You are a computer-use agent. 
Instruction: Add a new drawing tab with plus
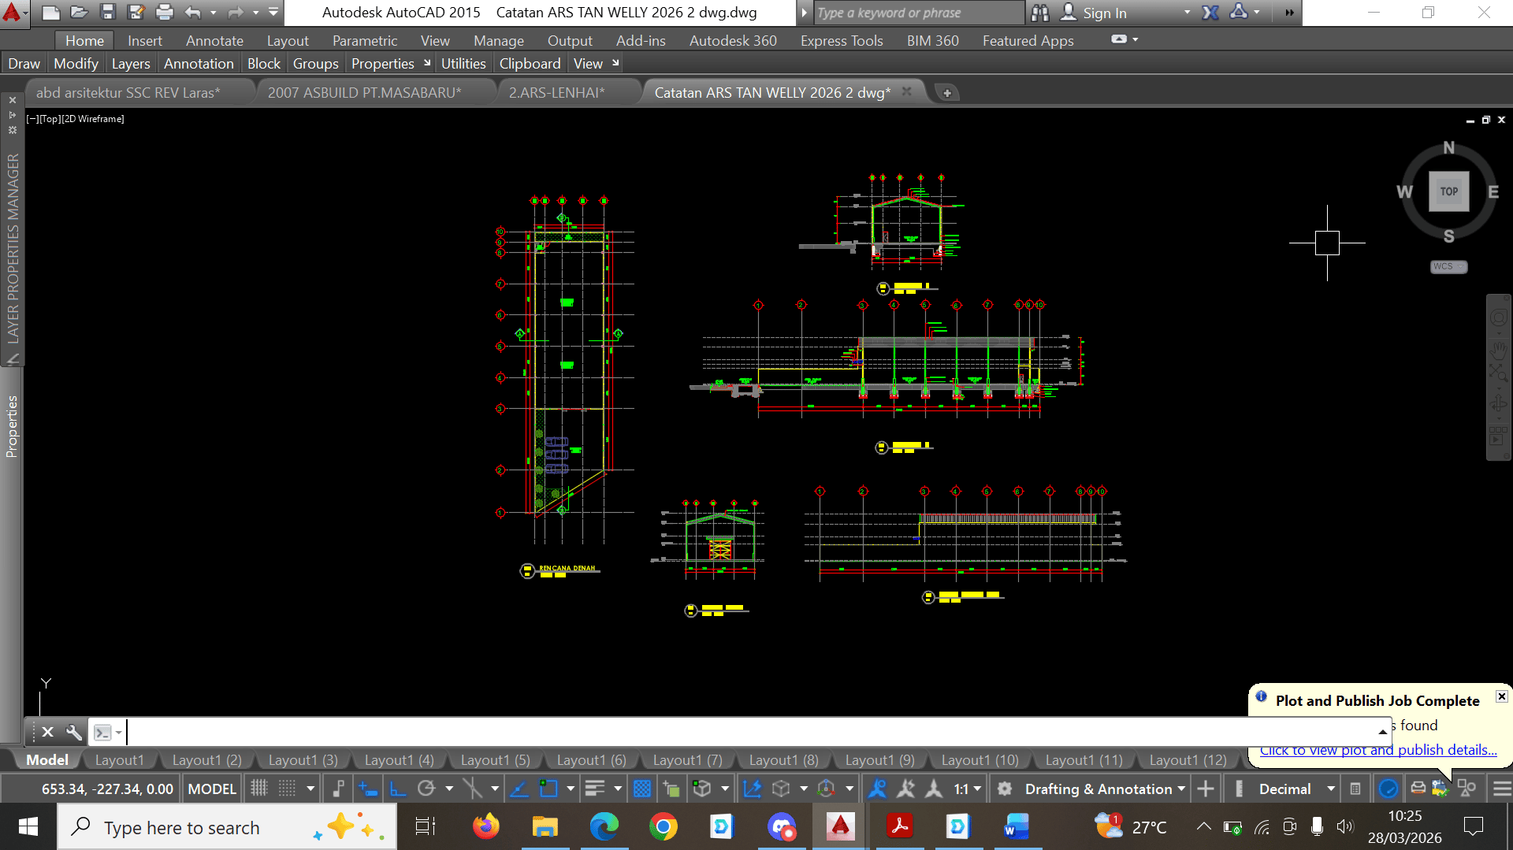point(947,93)
